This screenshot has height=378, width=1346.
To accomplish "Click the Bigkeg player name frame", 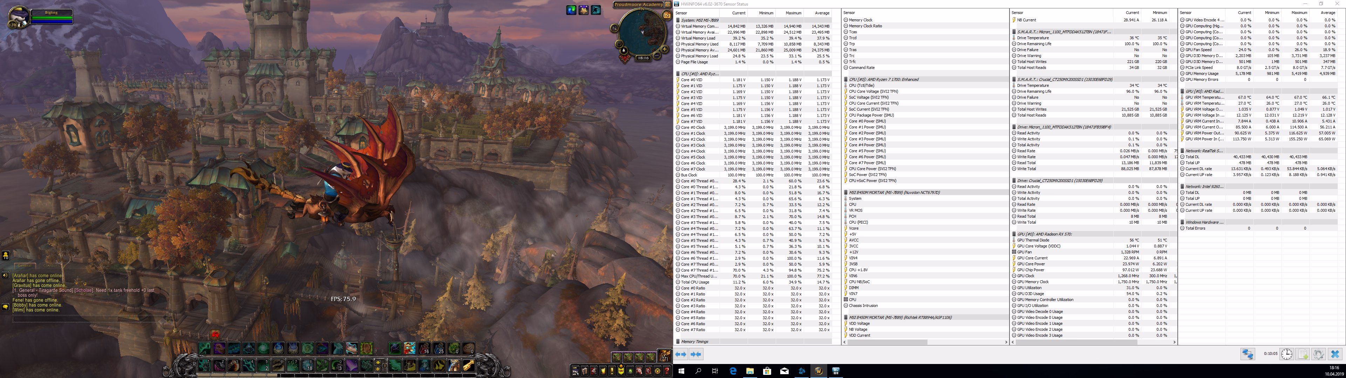I will 51,12.
